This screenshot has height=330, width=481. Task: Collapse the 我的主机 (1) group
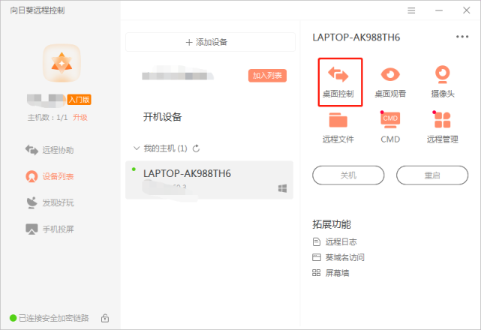(x=137, y=148)
